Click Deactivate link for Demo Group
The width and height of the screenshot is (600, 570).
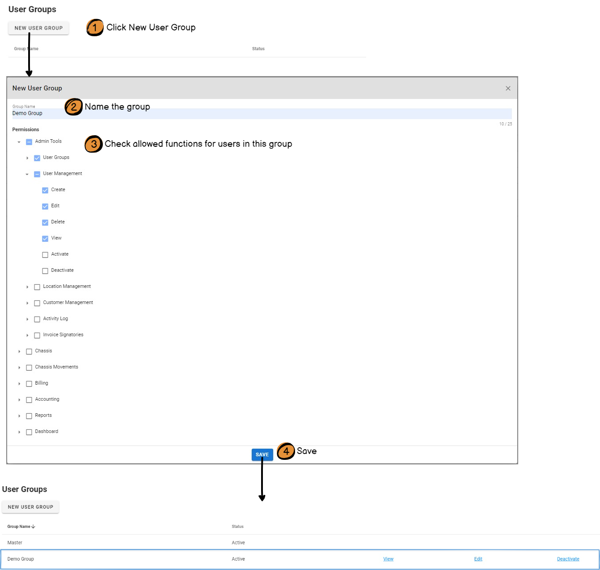click(x=568, y=559)
